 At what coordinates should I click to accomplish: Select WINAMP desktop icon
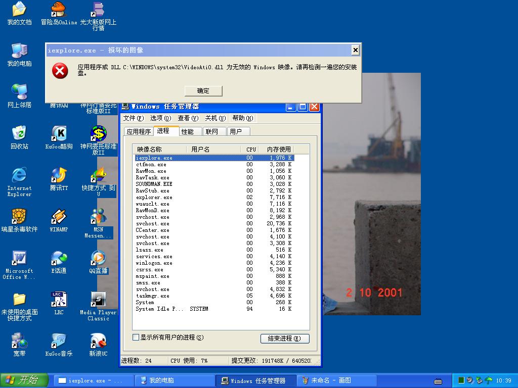pos(59,220)
